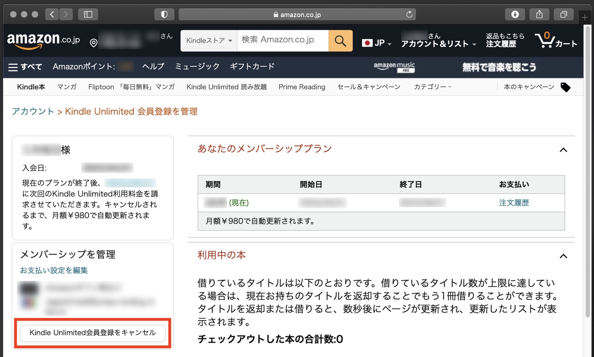This screenshot has width=594, height=357.
Task: Open a new tab with the plus button
Action: click(585, 17)
